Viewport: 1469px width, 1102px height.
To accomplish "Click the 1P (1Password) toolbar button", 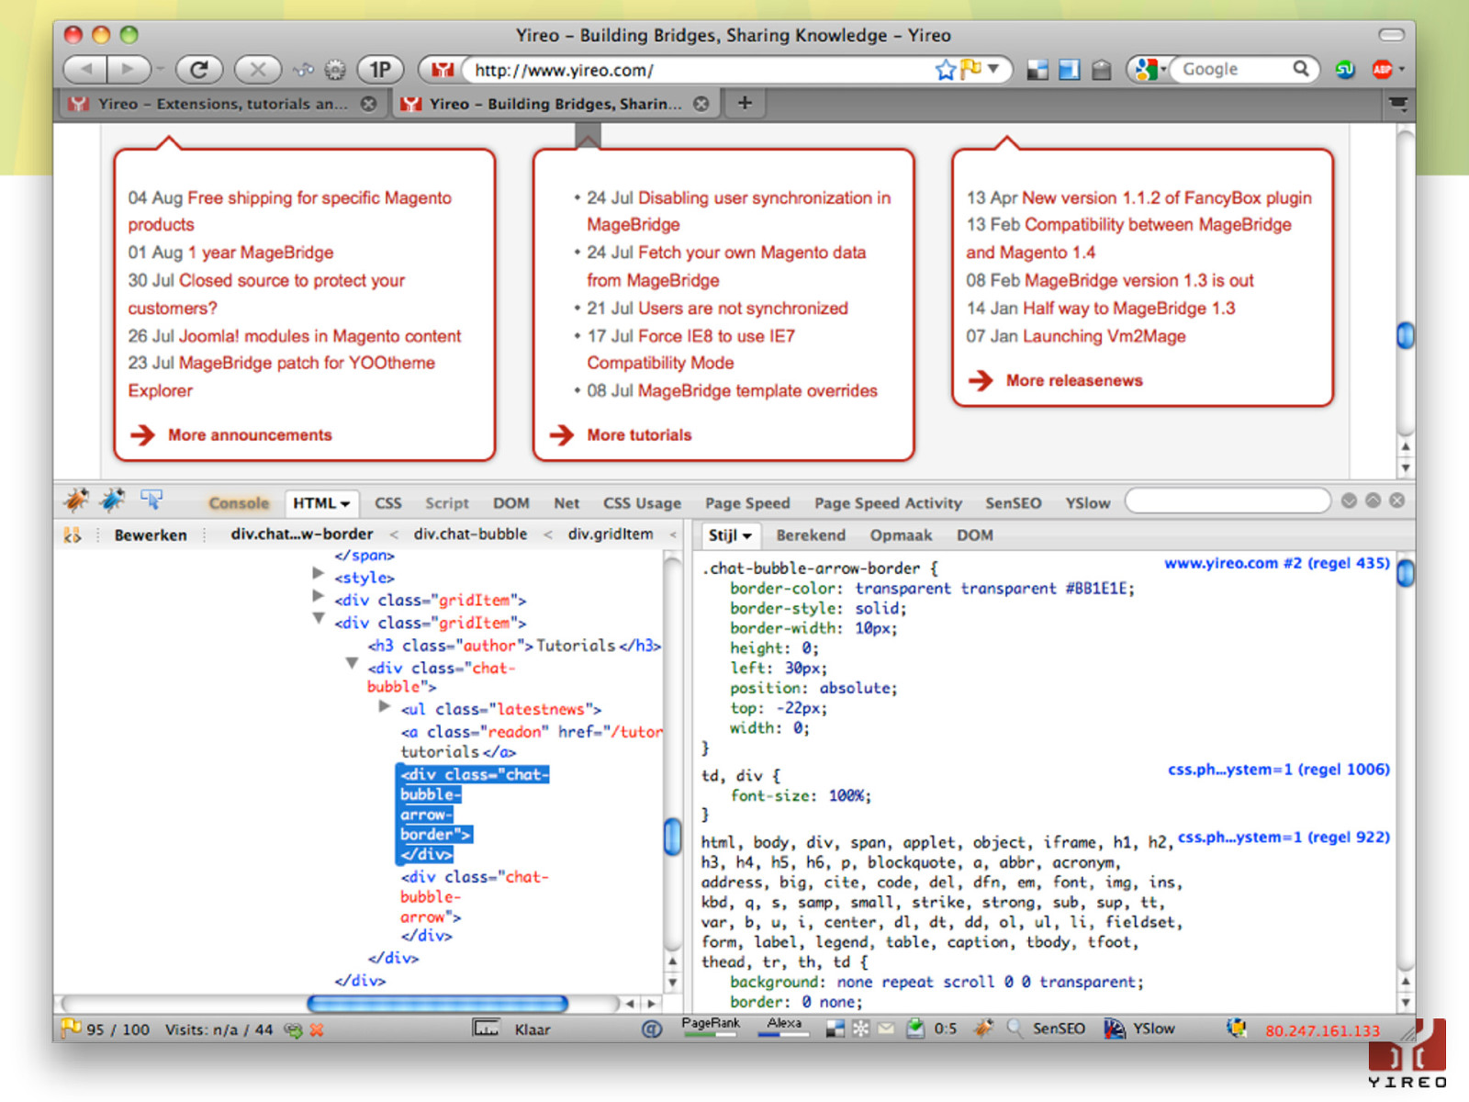I will 380,69.
